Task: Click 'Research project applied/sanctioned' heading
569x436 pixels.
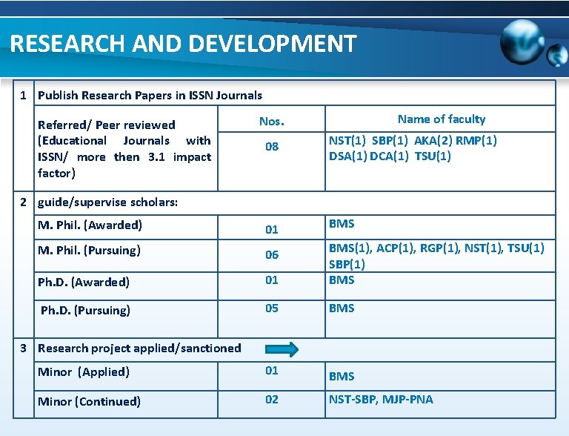Action: [x=139, y=348]
